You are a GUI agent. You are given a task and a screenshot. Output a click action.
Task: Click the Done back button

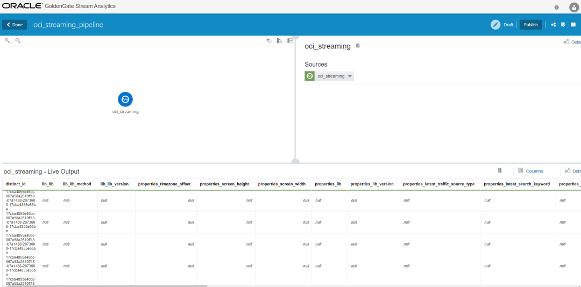[x=15, y=25]
